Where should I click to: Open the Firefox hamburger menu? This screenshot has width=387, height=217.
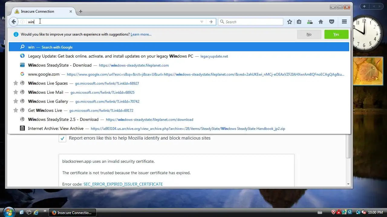(344, 22)
